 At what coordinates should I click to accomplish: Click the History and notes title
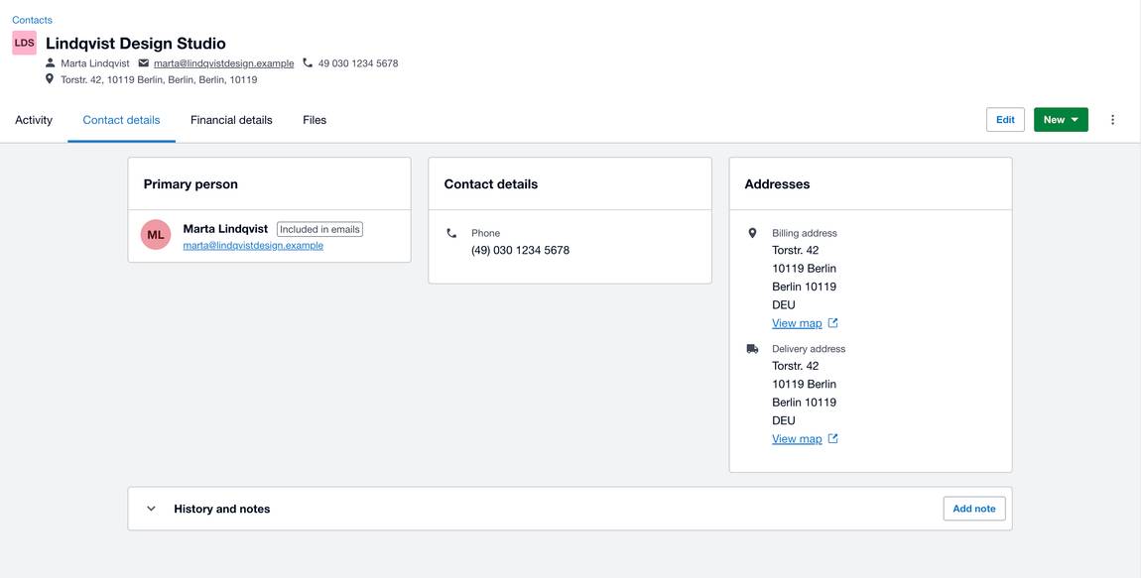[222, 509]
